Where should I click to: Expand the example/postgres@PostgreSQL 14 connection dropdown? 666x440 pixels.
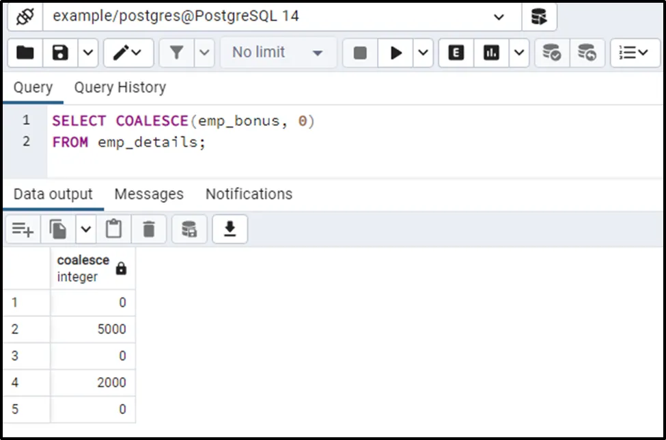[499, 17]
